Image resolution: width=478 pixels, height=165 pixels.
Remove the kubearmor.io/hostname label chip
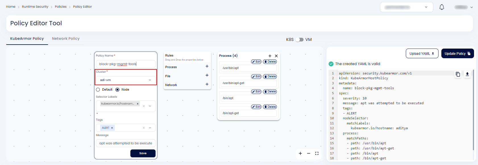[x=138, y=104]
